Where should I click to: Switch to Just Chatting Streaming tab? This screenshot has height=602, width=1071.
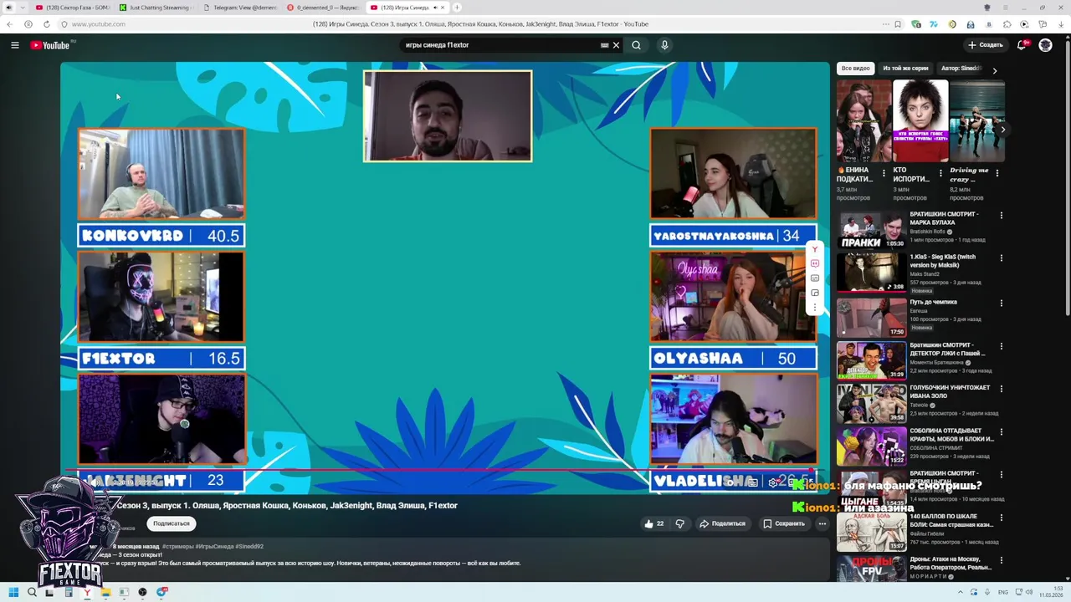(155, 8)
